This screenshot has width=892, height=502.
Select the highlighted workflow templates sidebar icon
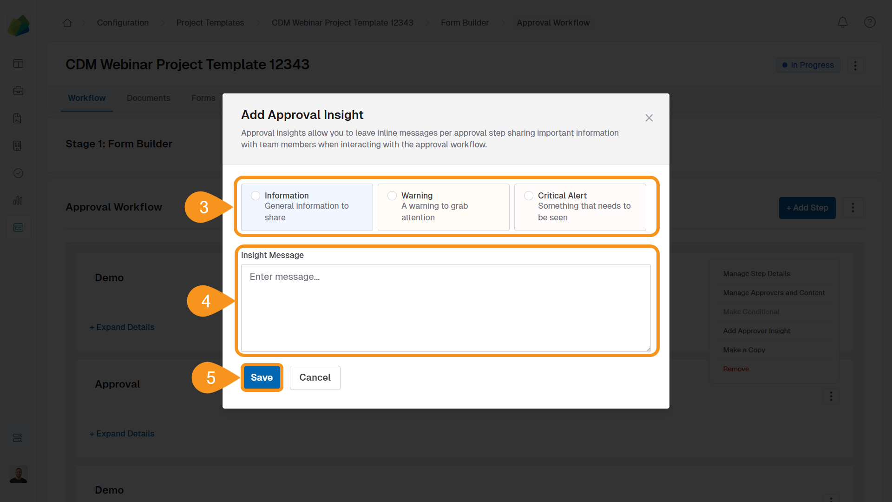click(x=18, y=227)
